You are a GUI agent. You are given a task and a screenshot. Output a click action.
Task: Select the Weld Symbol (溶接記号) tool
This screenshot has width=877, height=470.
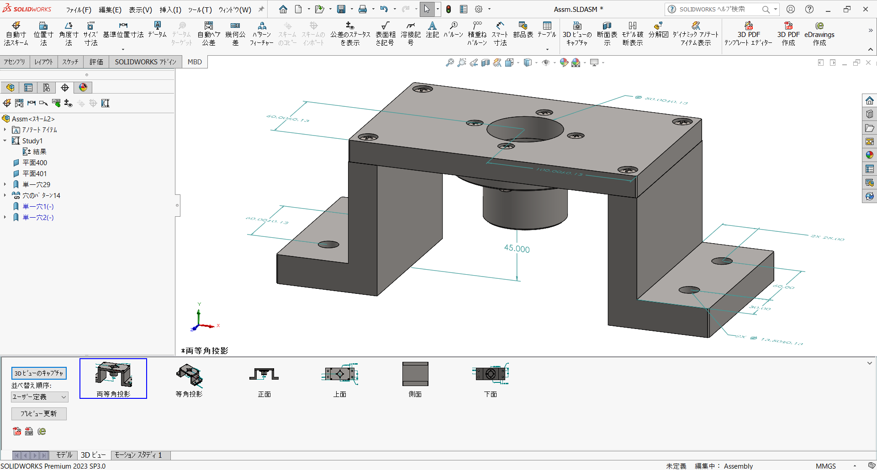coord(411,34)
